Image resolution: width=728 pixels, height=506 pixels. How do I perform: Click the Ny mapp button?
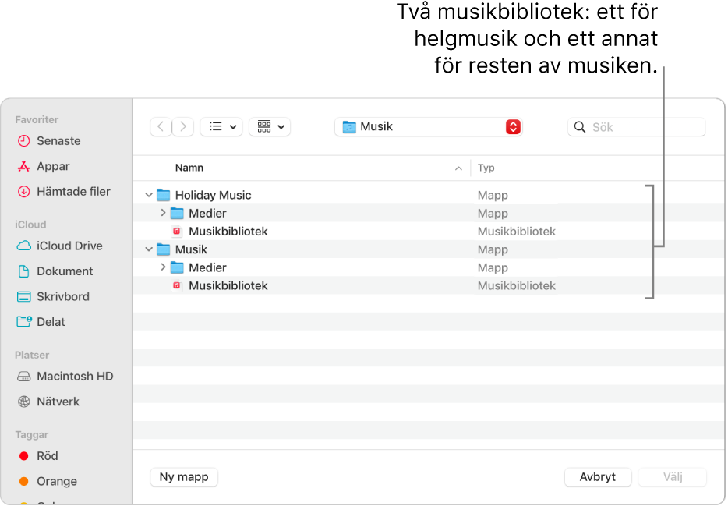(183, 476)
